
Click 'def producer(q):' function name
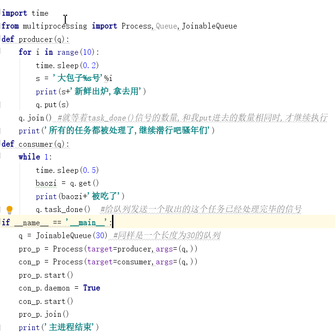(35, 39)
